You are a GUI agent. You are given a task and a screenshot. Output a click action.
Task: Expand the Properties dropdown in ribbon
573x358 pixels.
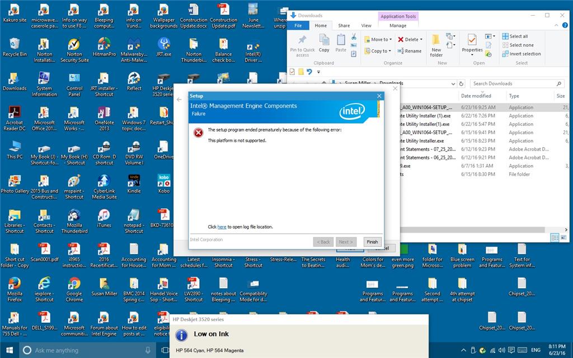(x=472, y=55)
